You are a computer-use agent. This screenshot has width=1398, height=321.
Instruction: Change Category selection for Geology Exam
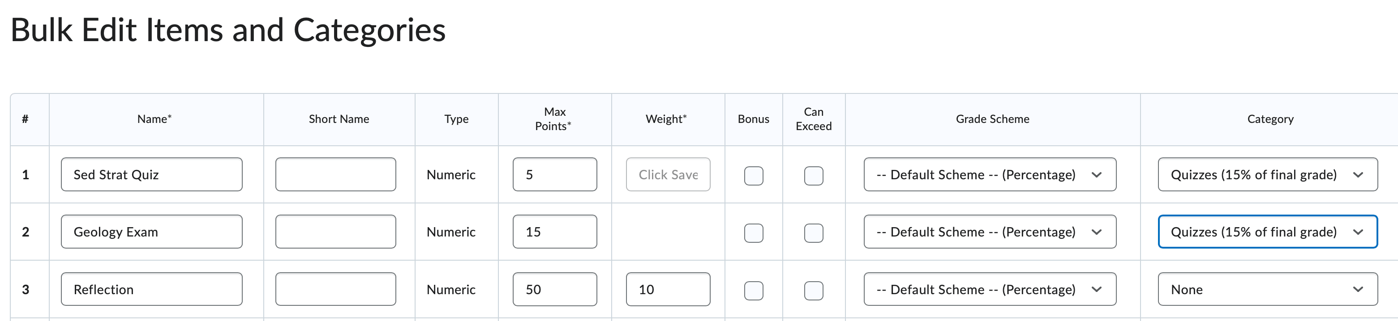pos(1268,232)
